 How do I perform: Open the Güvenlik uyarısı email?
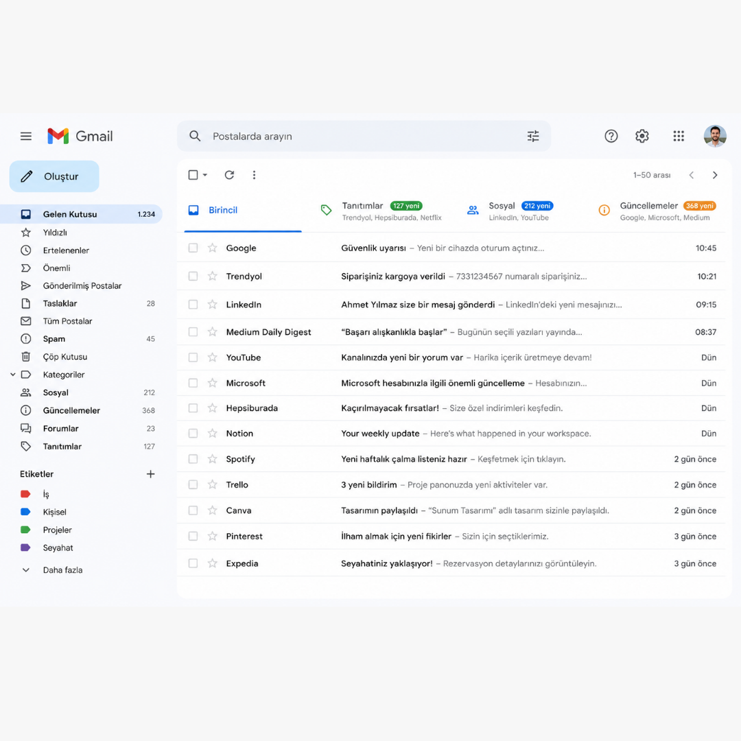pyautogui.click(x=451, y=248)
